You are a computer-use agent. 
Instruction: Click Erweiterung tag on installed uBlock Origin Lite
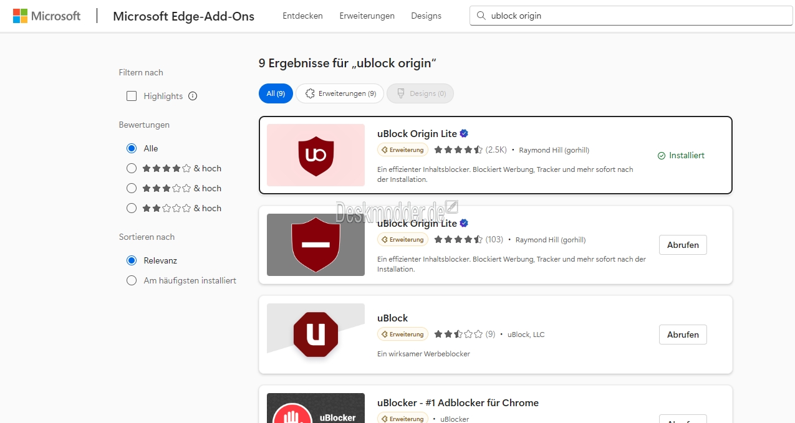(x=403, y=150)
